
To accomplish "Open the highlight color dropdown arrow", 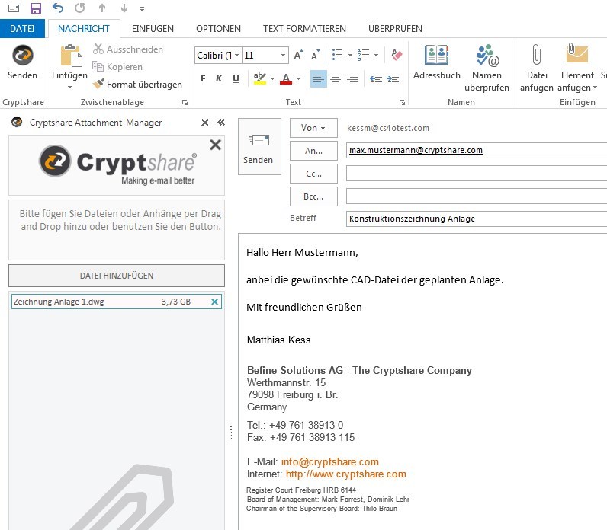I will (x=272, y=78).
